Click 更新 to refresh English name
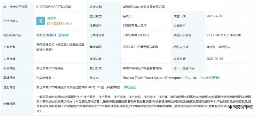 point(215,78)
